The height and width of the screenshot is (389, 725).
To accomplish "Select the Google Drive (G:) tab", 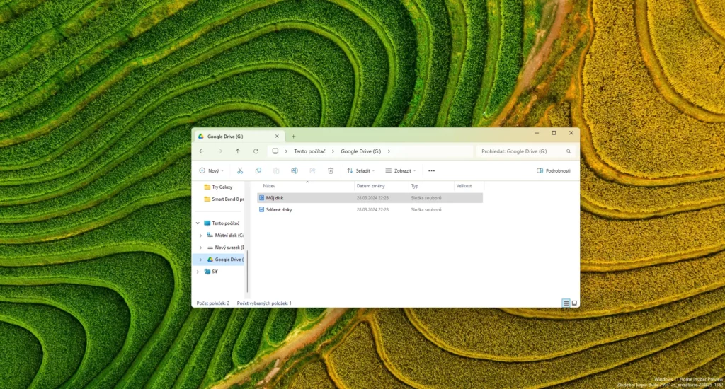I will (234, 136).
